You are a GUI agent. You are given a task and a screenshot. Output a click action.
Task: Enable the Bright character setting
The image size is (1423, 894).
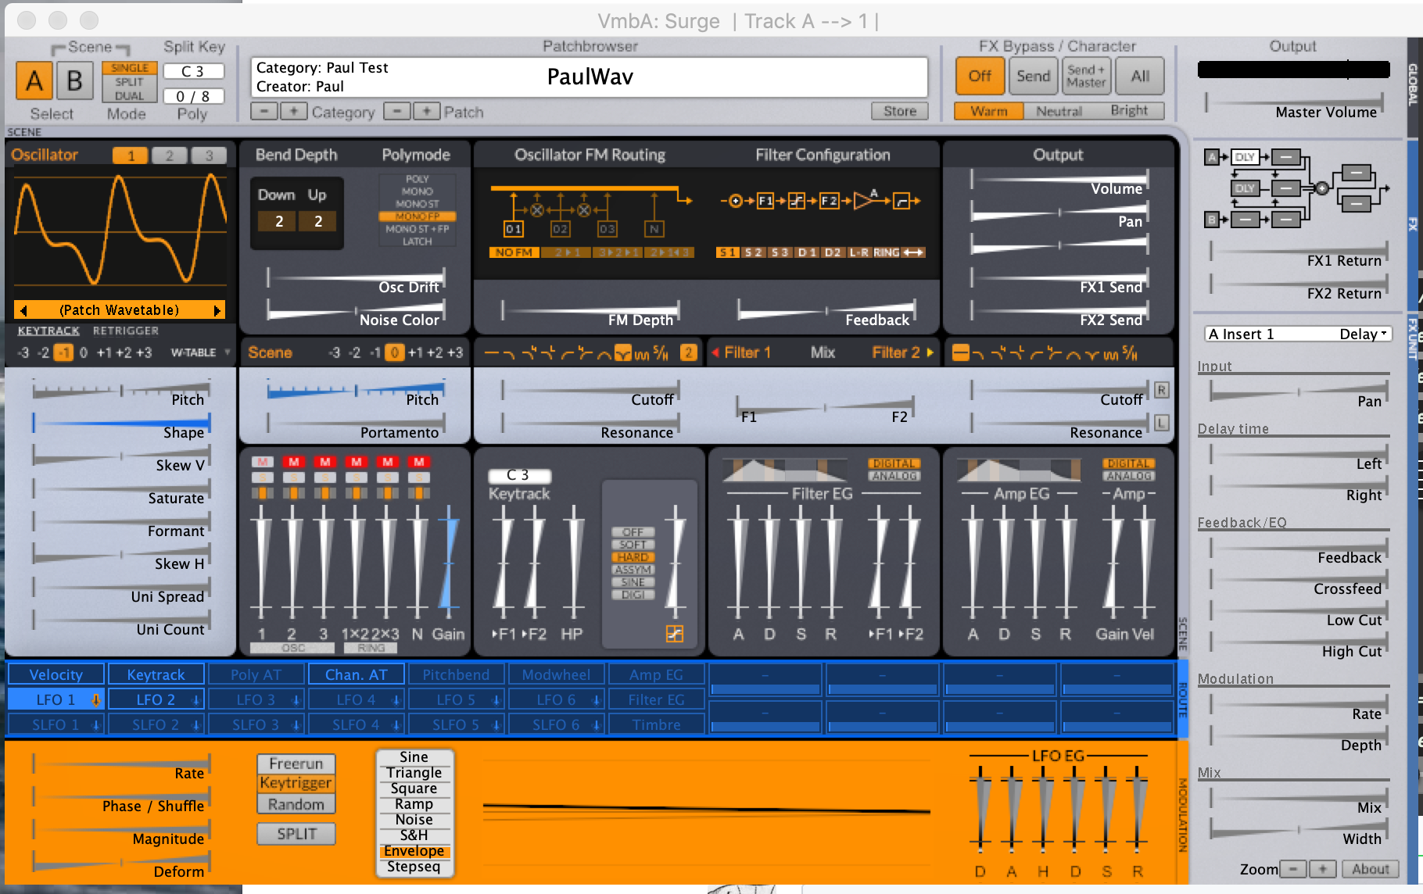1128,111
